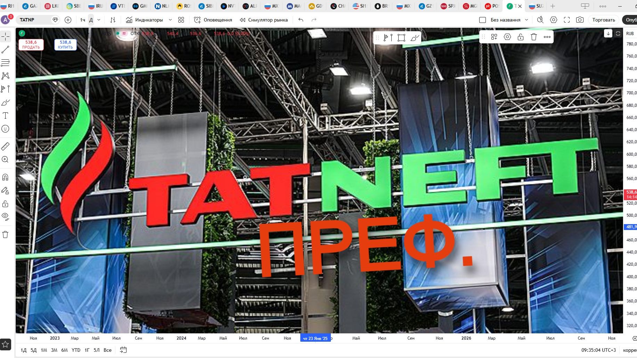Viewport: 637px width, 358px height.
Task: Open the Без названия layout dropdown
Action: click(526, 20)
